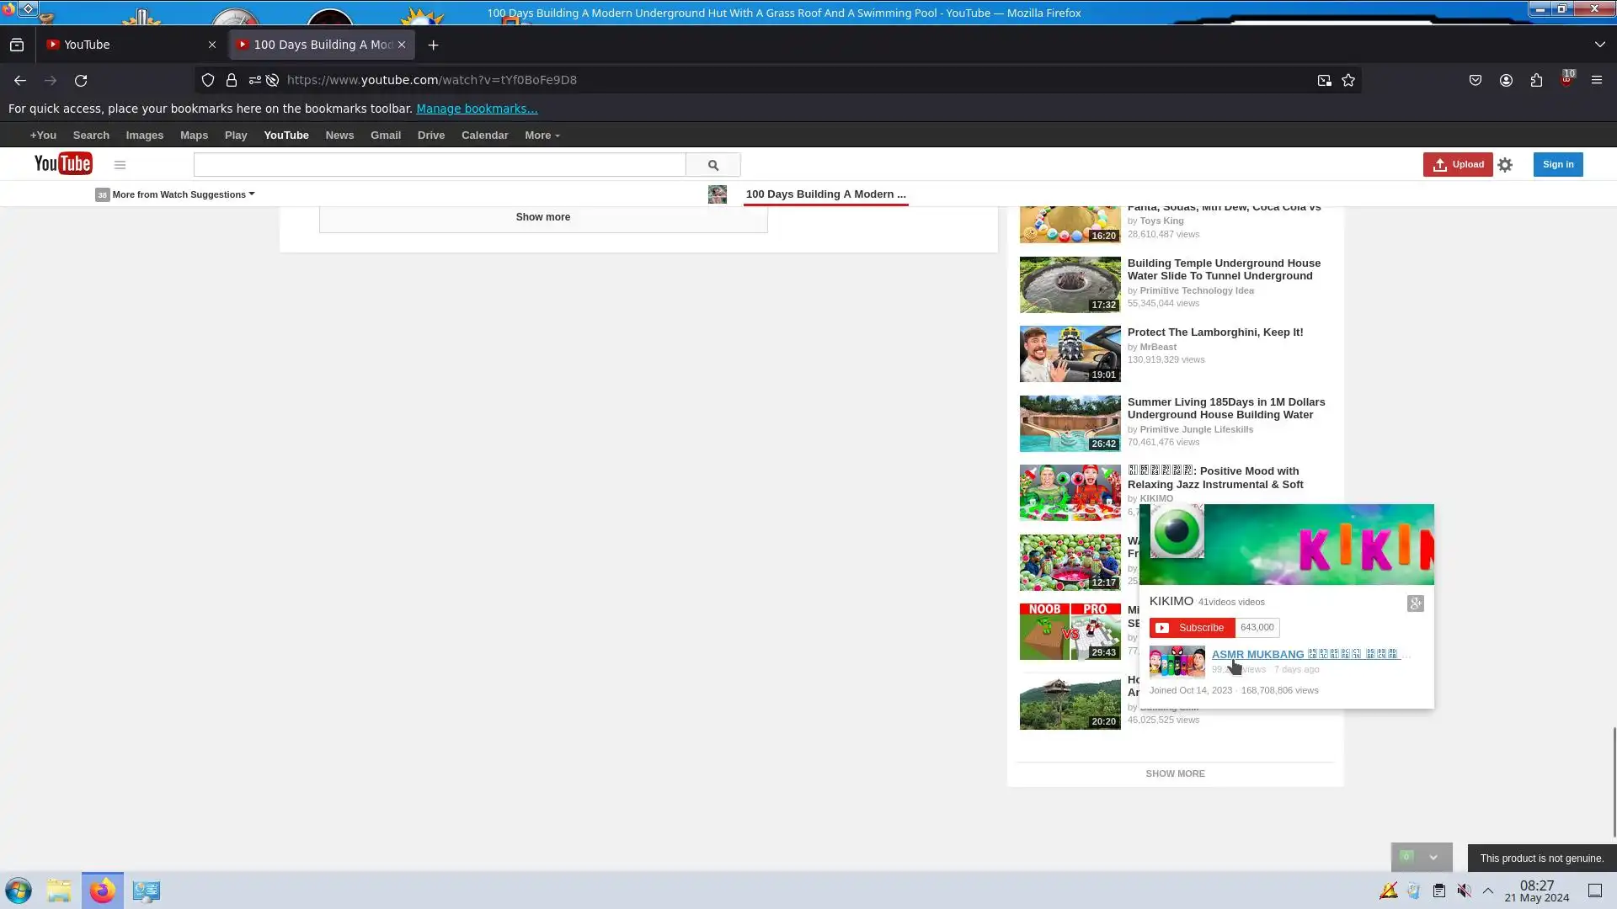
Task: Open tracking protection shield icon
Action: coord(208,80)
